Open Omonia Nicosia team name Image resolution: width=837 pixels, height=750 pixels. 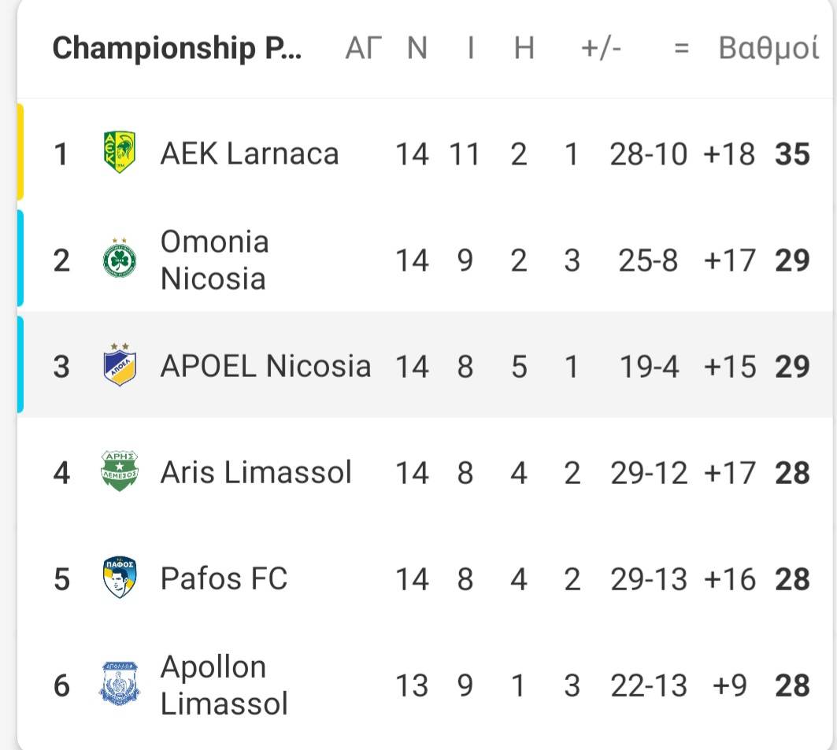pos(215,260)
